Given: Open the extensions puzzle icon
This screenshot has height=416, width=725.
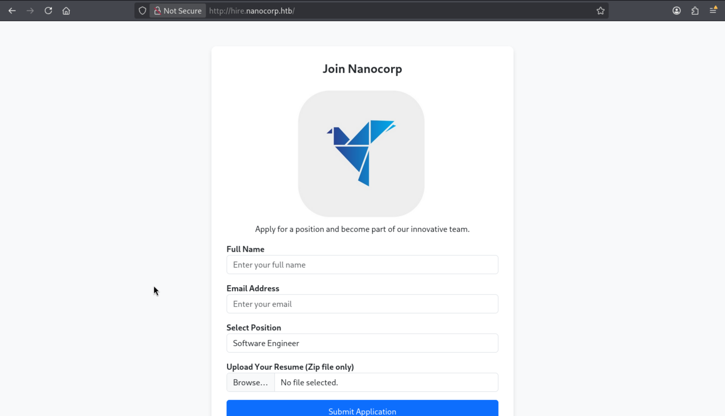Looking at the screenshot, I should pos(695,11).
